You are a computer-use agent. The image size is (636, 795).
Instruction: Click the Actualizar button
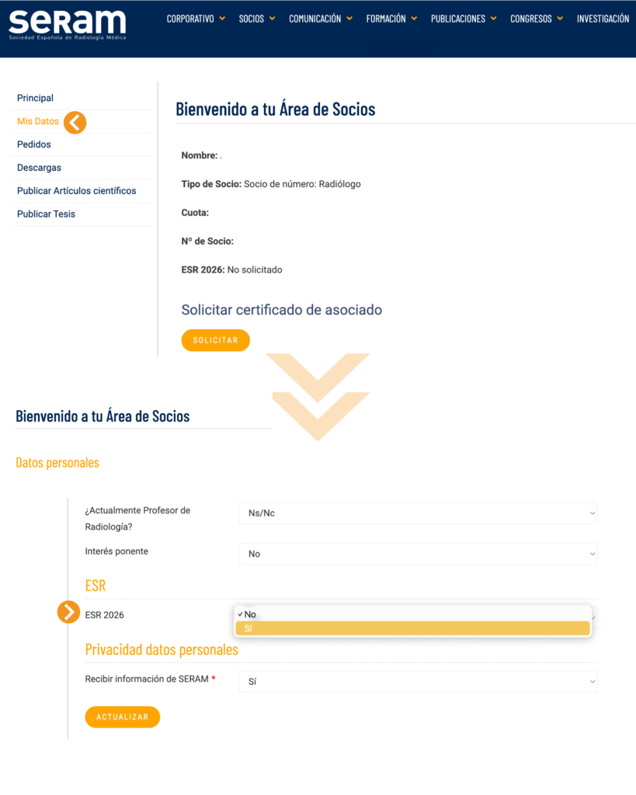coord(123,717)
